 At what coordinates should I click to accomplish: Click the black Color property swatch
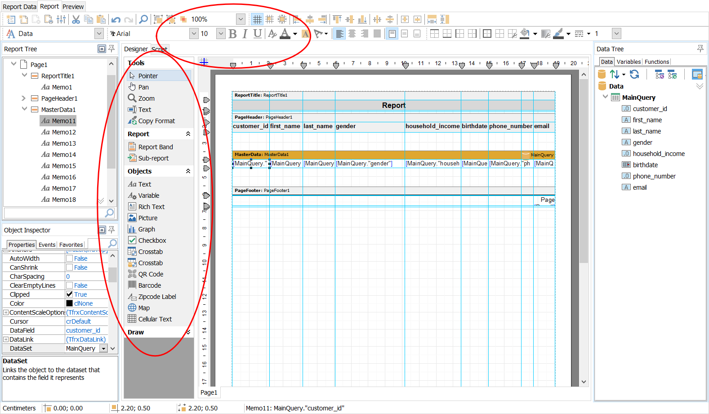(70, 303)
